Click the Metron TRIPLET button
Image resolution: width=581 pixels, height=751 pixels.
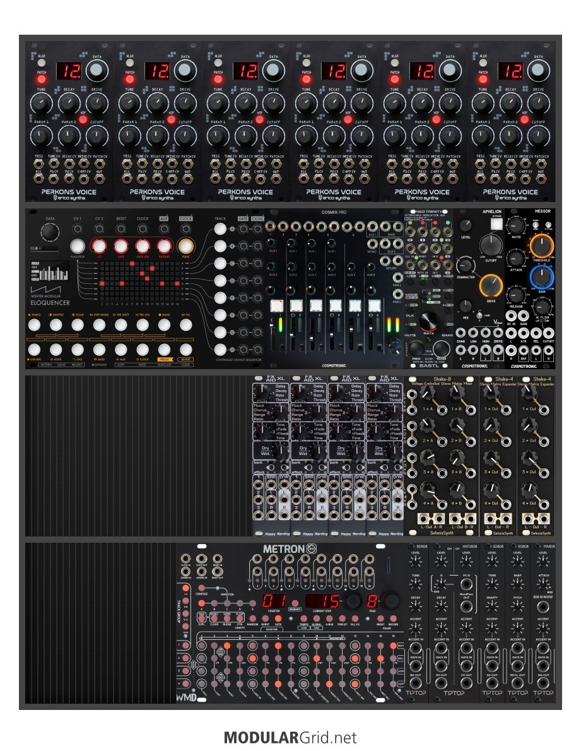pos(342,618)
